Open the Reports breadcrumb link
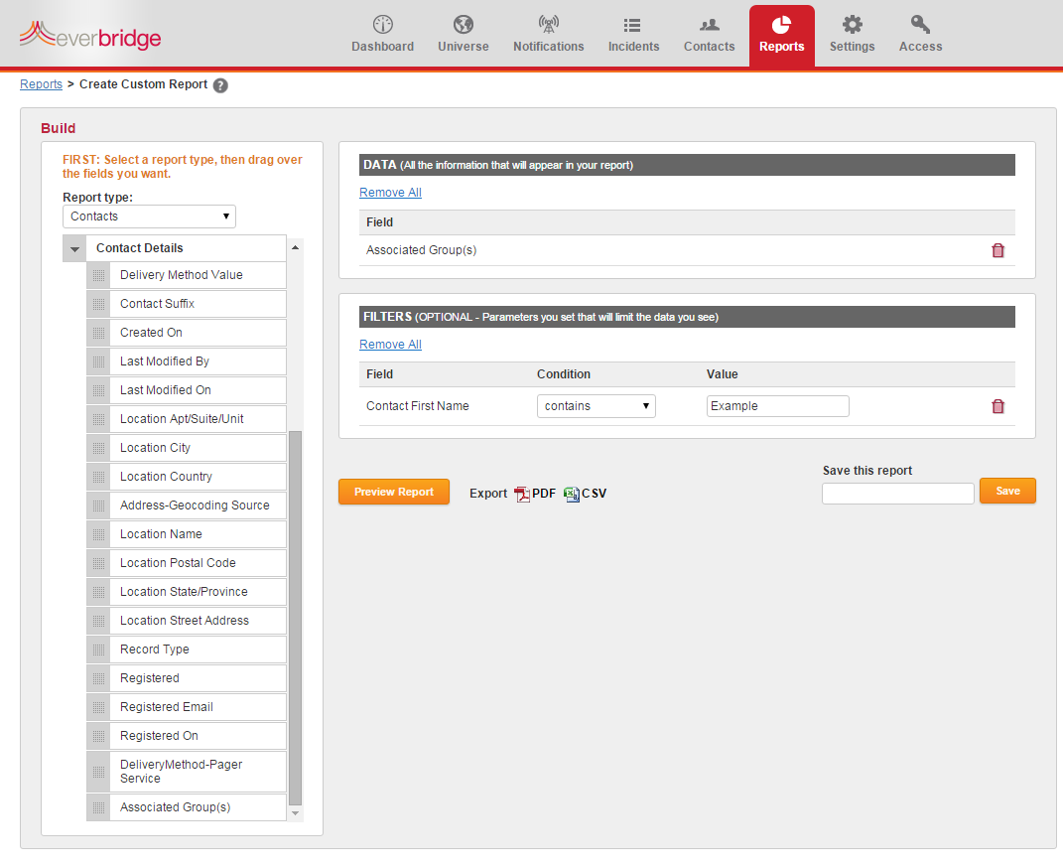The height and width of the screenshot is (867, 1063). coord(41,84)
